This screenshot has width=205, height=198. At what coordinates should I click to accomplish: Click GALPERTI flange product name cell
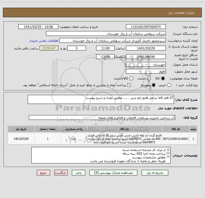click(x=125, y=139)
